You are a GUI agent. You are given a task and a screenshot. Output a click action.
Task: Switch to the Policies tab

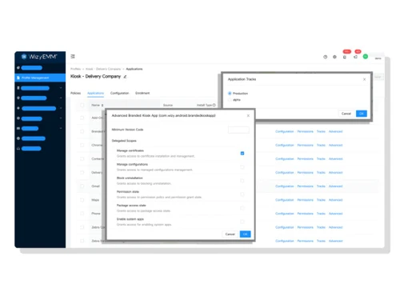click(x=75, y=93)
